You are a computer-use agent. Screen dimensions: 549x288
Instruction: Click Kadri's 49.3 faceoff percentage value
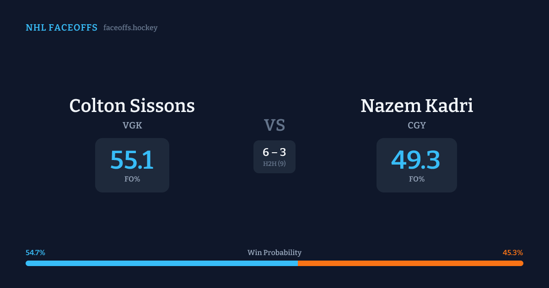pyautogui.click(x=416, y=160)
